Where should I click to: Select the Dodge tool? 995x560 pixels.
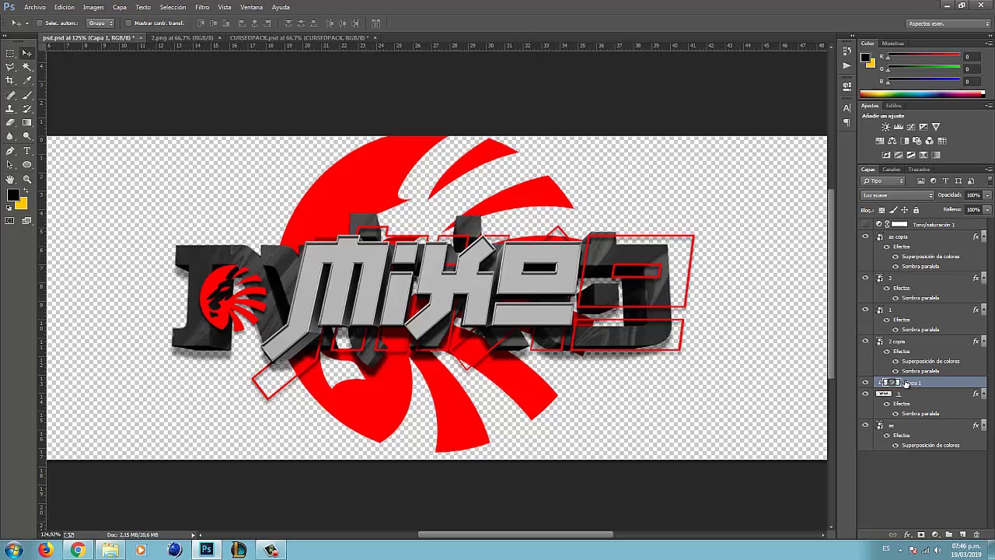pos(26,137)
